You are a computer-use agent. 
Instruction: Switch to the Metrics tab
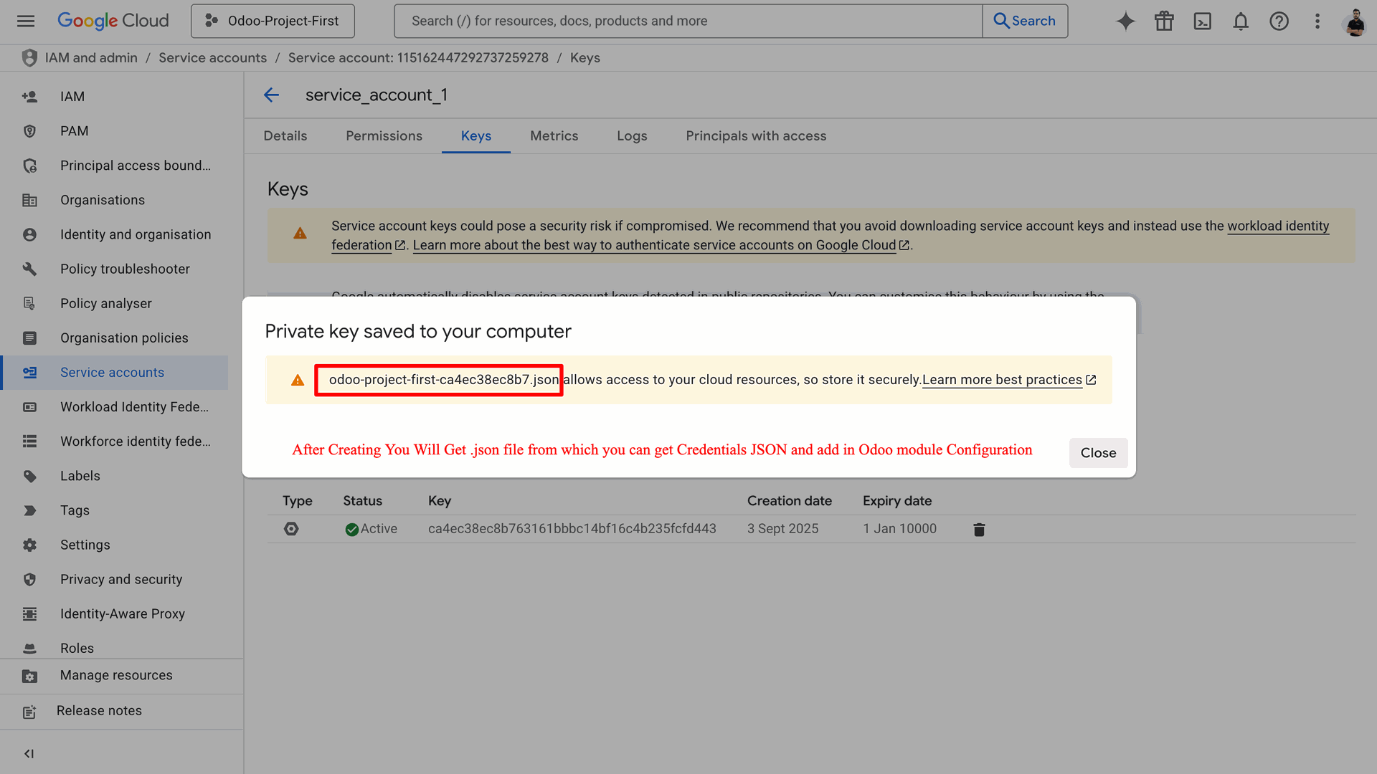point(554,135)
